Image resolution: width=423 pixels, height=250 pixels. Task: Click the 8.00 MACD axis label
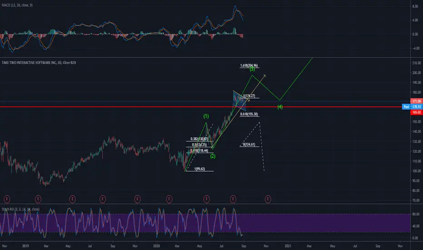tap(415, 6)
